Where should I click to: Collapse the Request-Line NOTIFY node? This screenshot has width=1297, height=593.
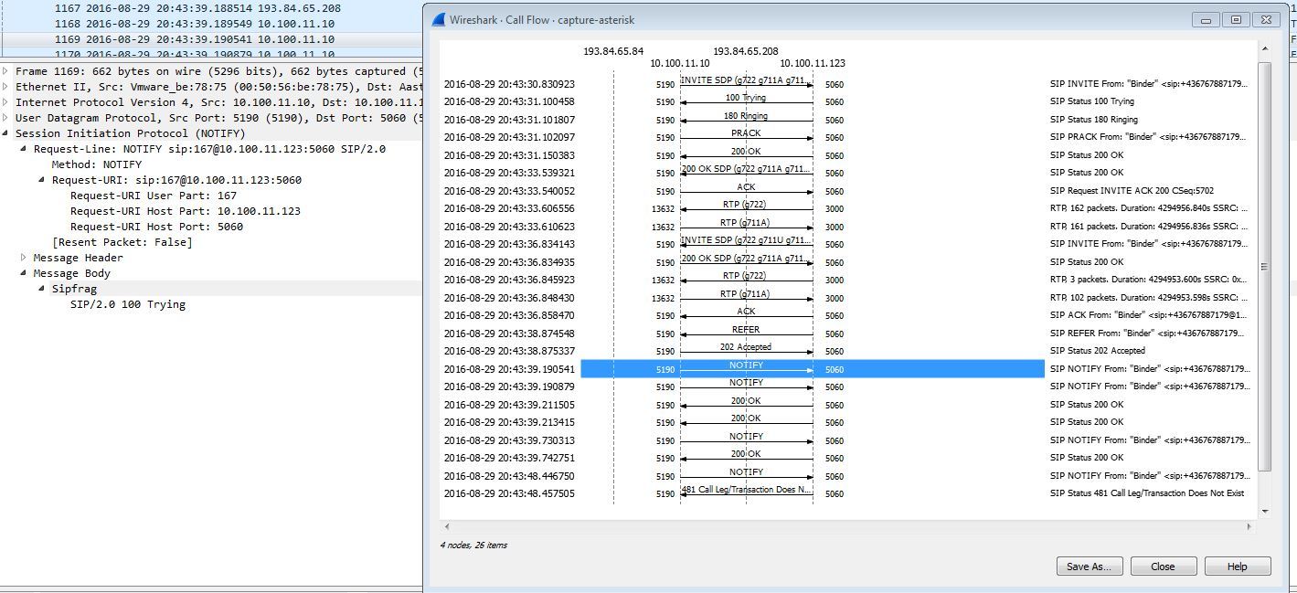(x=25, y=149)
